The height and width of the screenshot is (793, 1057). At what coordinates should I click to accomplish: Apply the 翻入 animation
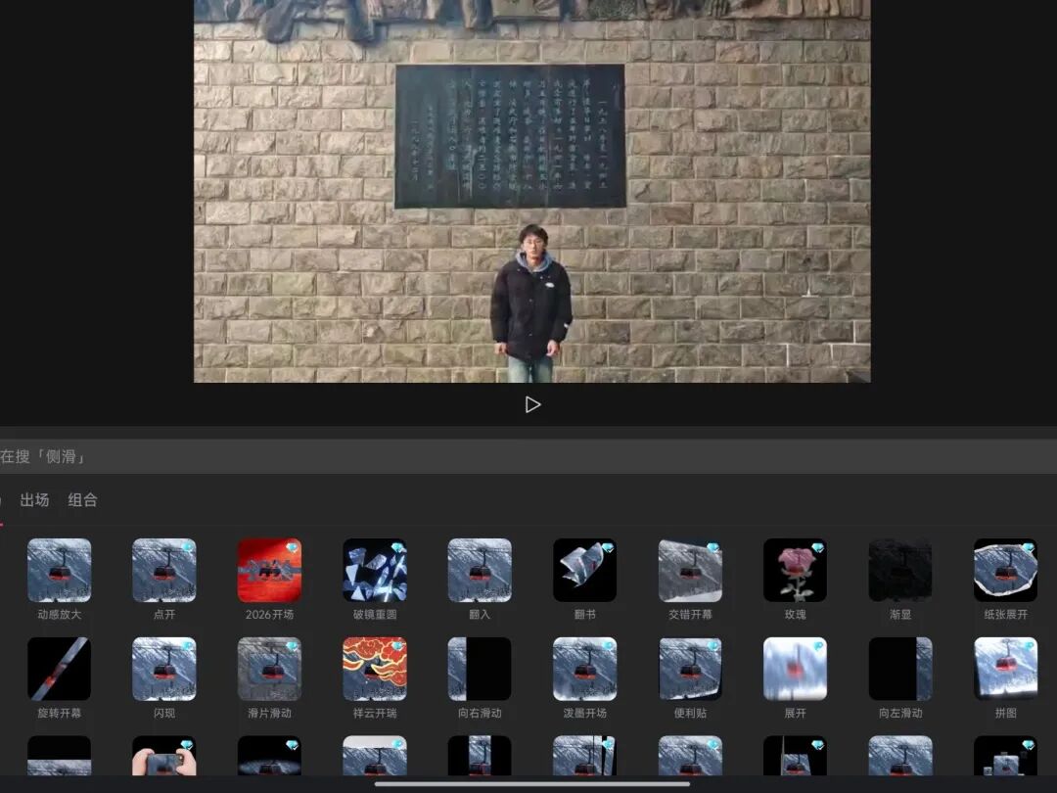point(480,571)
